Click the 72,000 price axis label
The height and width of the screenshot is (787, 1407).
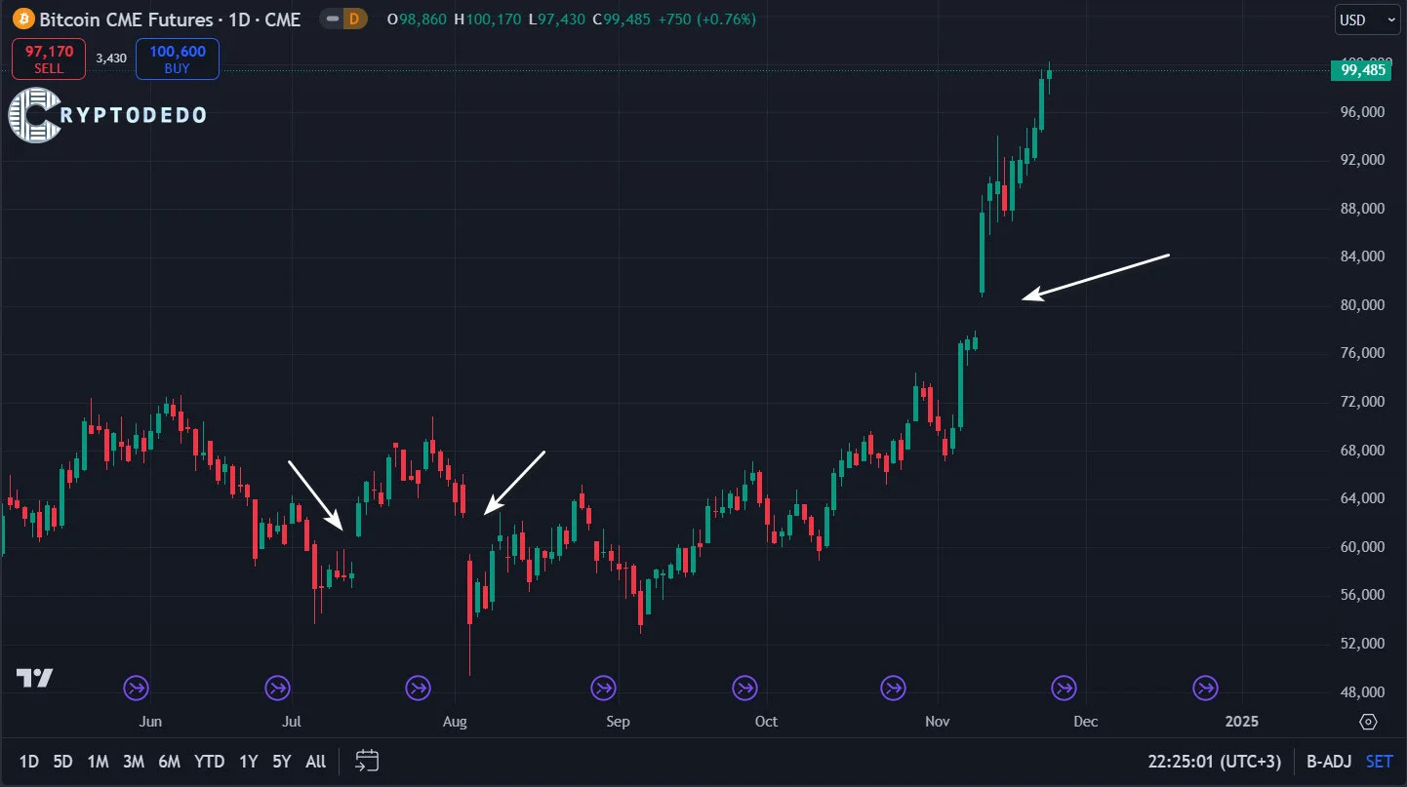point(1363,402)
